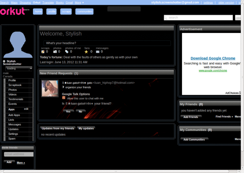The image size is (244, 173).
Task: Click the older version link
Action: 226,2
